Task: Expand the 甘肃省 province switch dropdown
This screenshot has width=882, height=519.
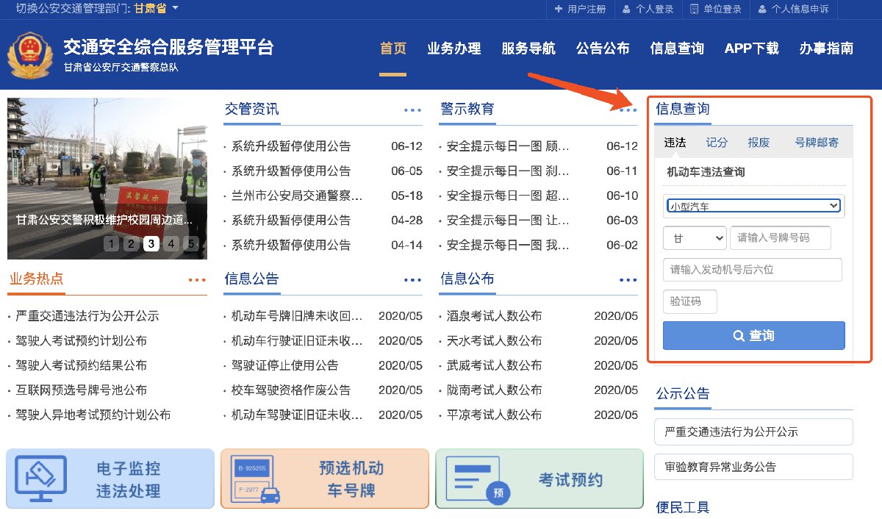Action: 157,9
